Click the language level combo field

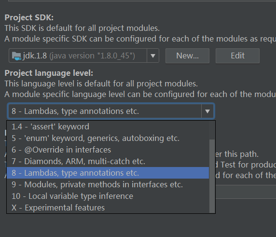click(x=111, y=112)
